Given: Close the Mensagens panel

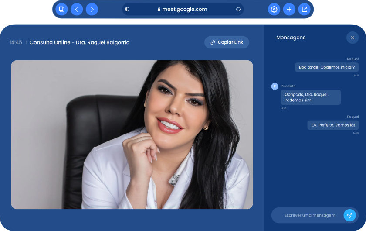Looking at the screenshot, I should click(352, 38).
